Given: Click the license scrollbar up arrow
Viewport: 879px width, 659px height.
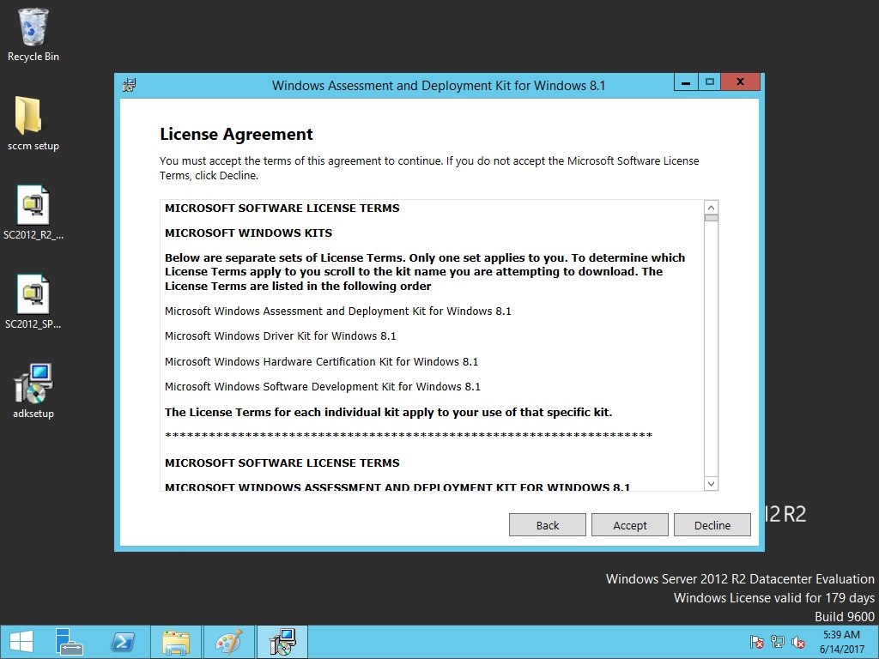Looking at the screenshot, I should [711, 208].
